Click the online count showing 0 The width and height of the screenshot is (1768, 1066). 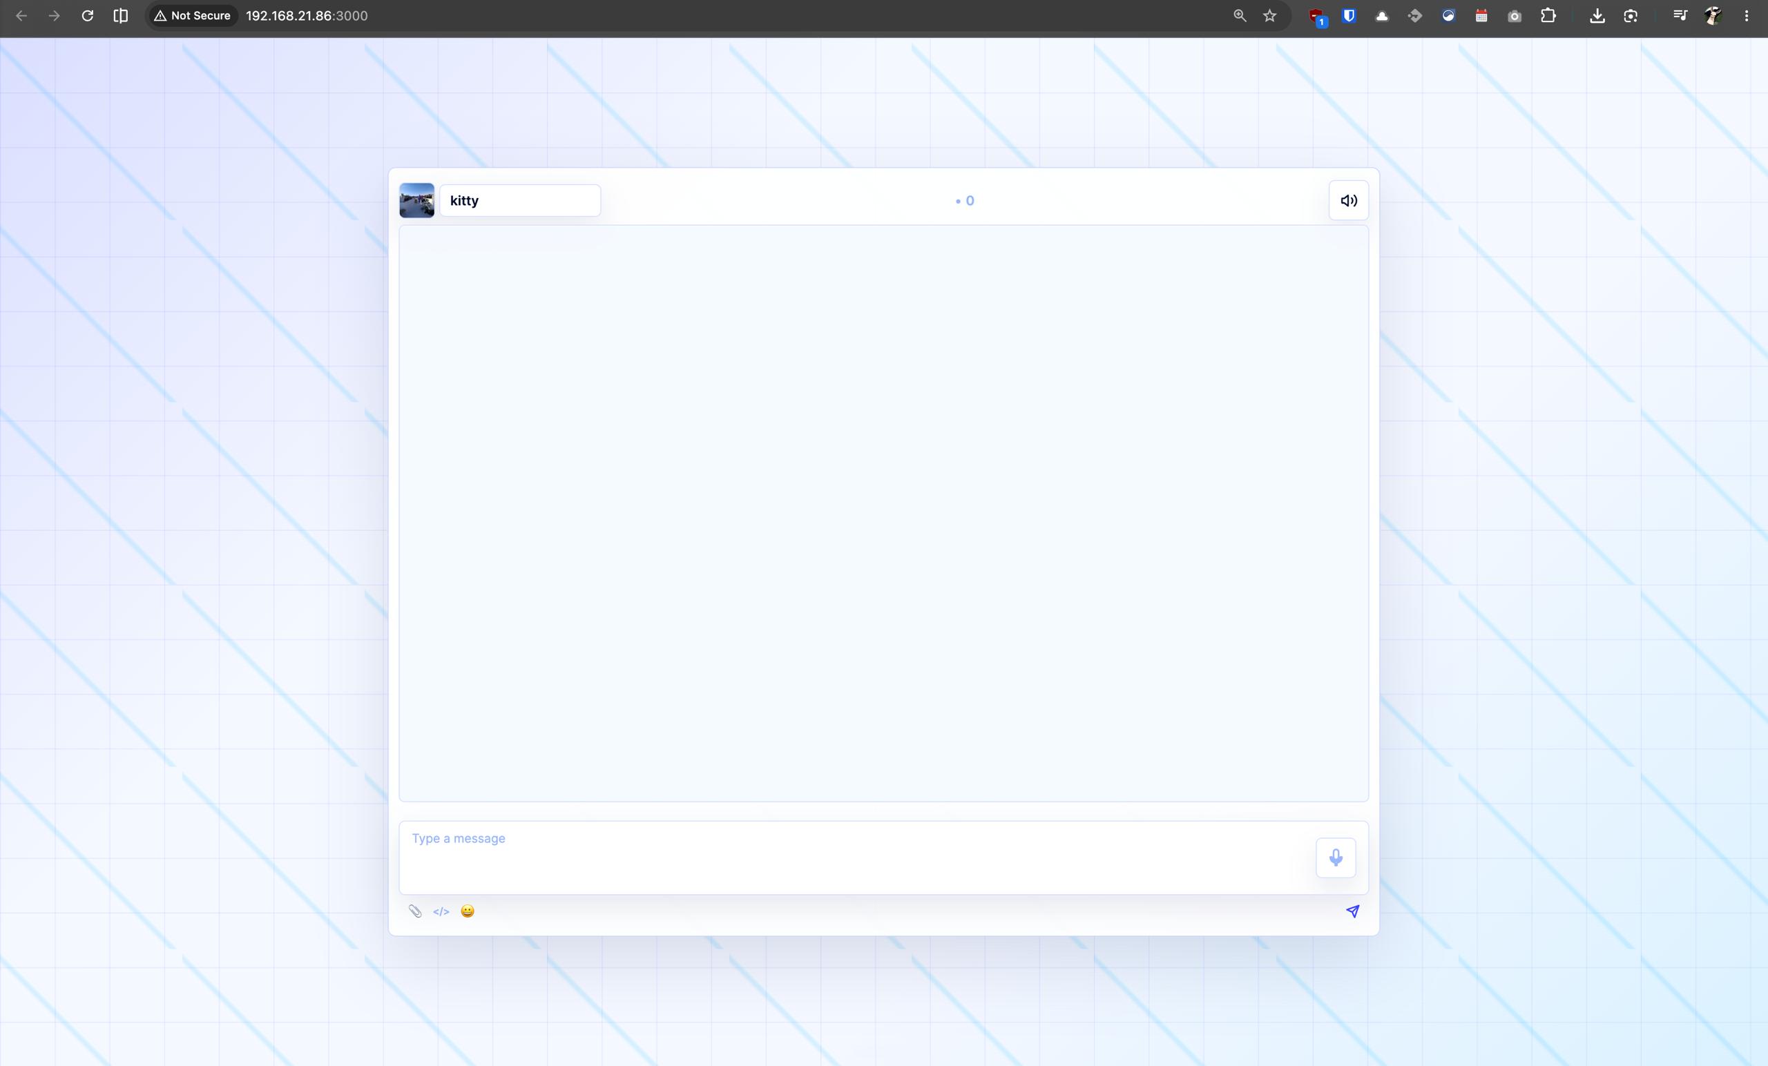tap(964, 201)
